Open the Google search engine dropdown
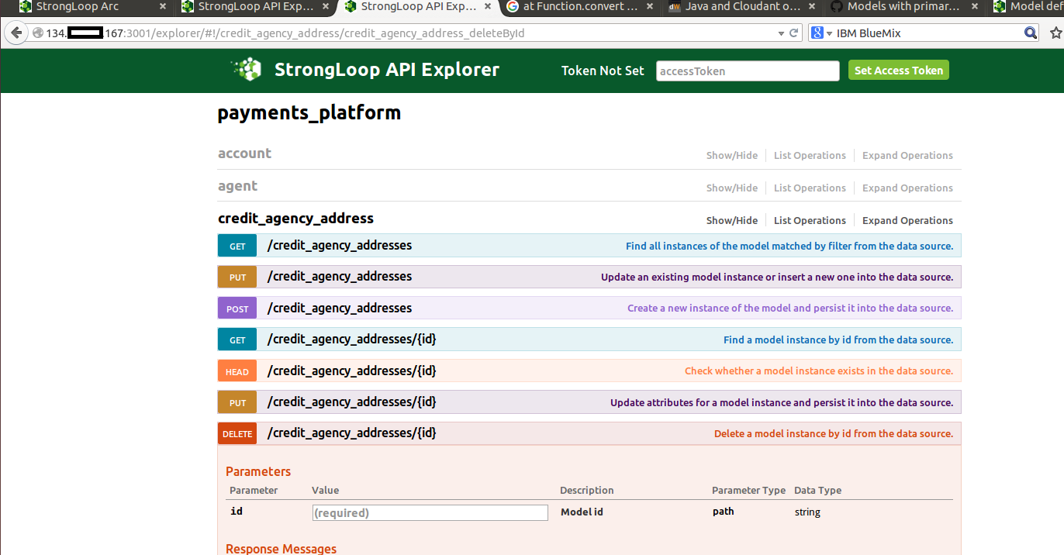 coord(821,33)
